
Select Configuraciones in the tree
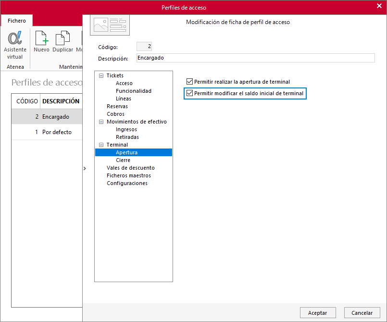coord(127,183)
